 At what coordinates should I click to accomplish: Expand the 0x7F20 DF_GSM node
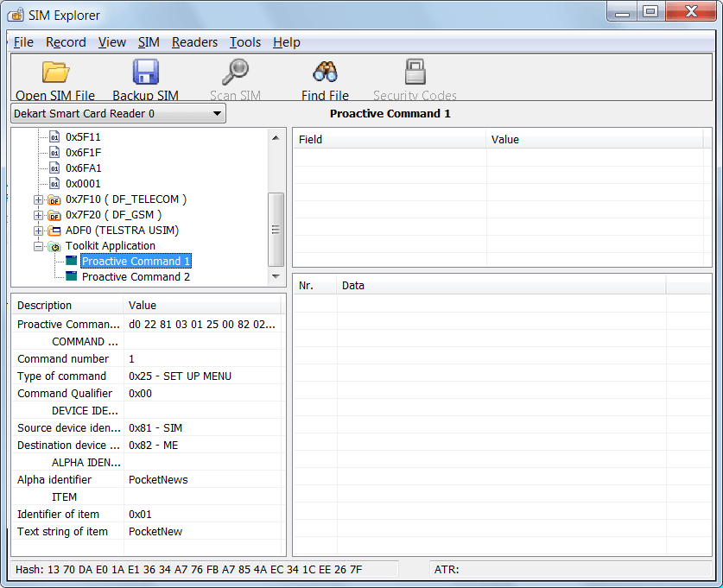pos(37,214)
